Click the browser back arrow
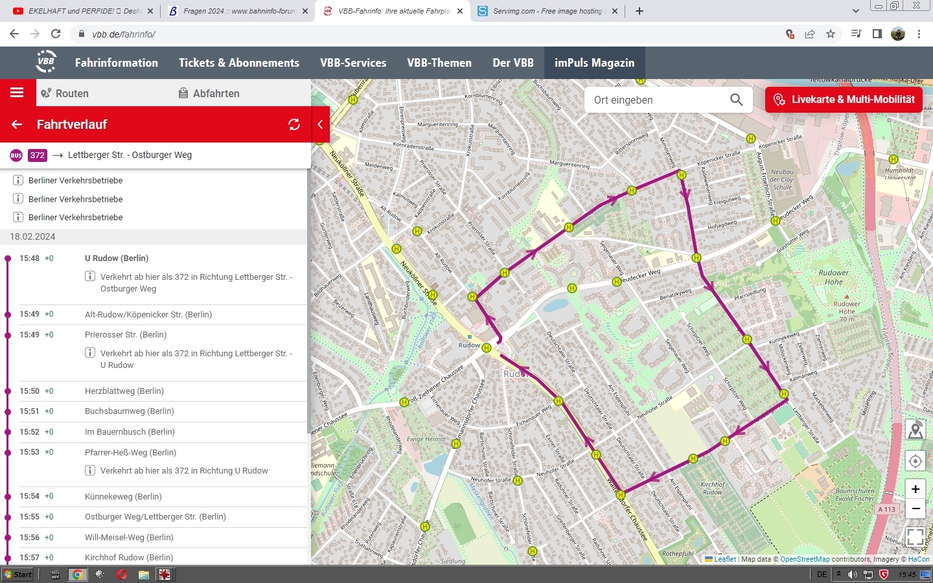 (14, 34)
